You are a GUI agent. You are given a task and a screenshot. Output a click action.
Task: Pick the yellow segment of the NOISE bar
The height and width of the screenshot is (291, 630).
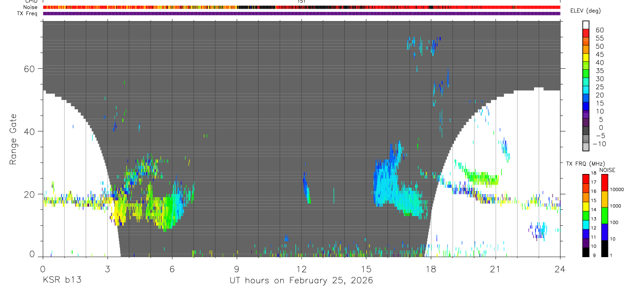(605, 199)
